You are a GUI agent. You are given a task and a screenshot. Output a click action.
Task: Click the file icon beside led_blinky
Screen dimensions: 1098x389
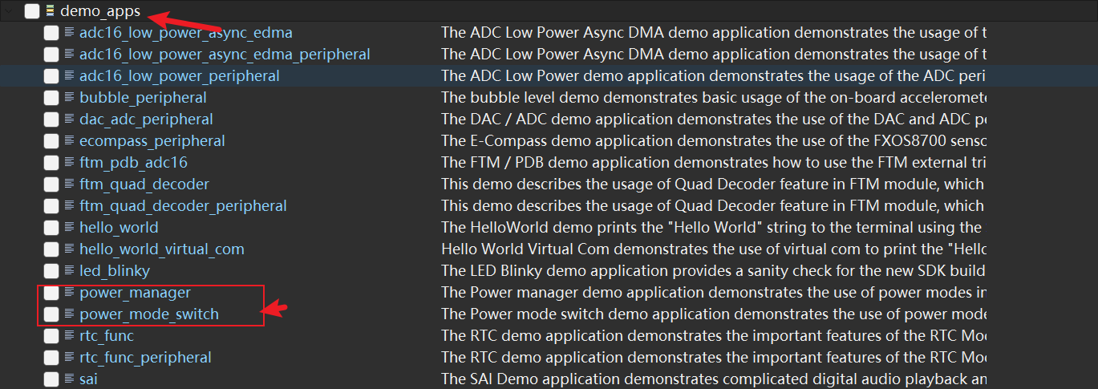[x=69, y=270]
